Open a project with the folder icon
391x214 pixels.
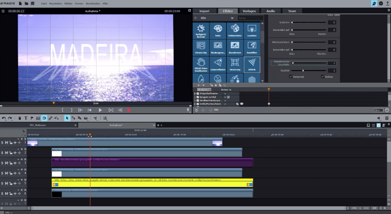(x=26, y=3)
